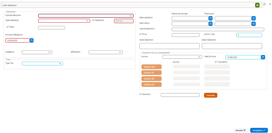Image resolution: width=272 pixels, height=133 pixels.
Task: Click the expand window icon at top right
Action: tap(264, 4)
